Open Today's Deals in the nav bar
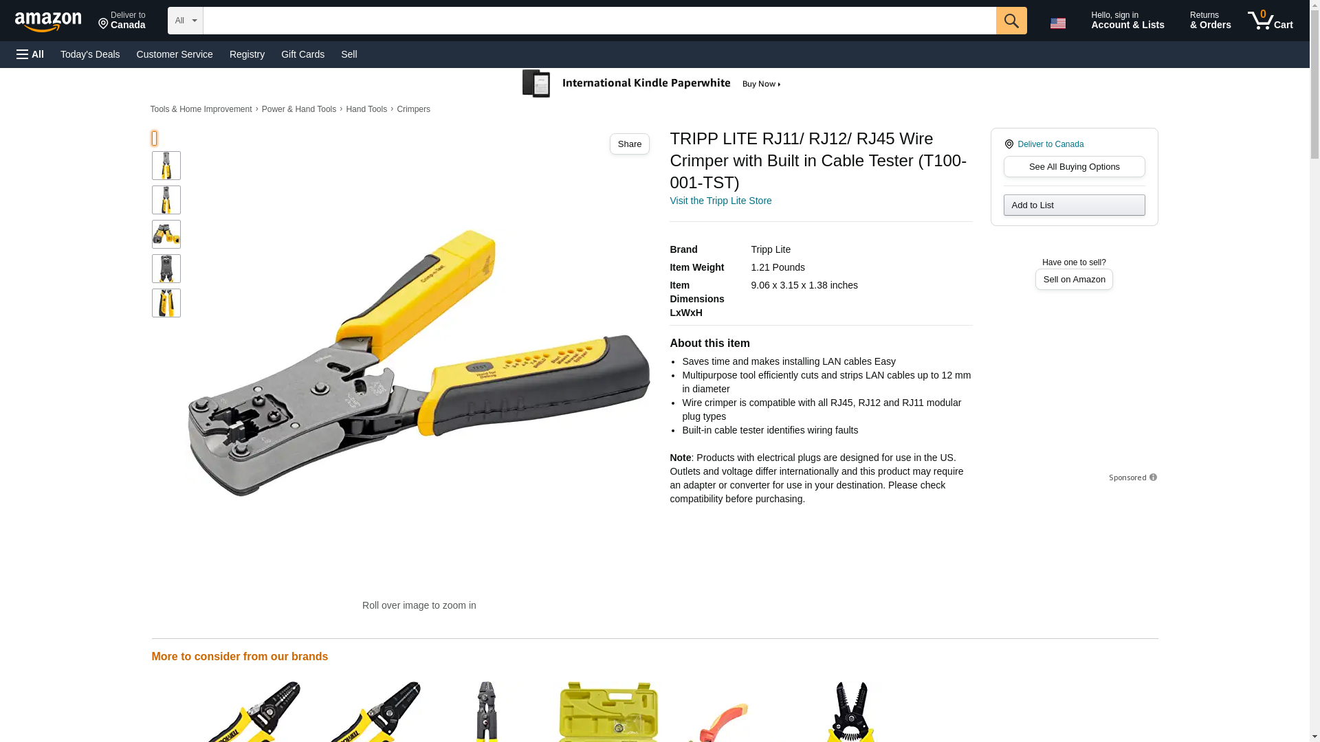This screenshot has height=742, width=1320. (x=90, y=54)
